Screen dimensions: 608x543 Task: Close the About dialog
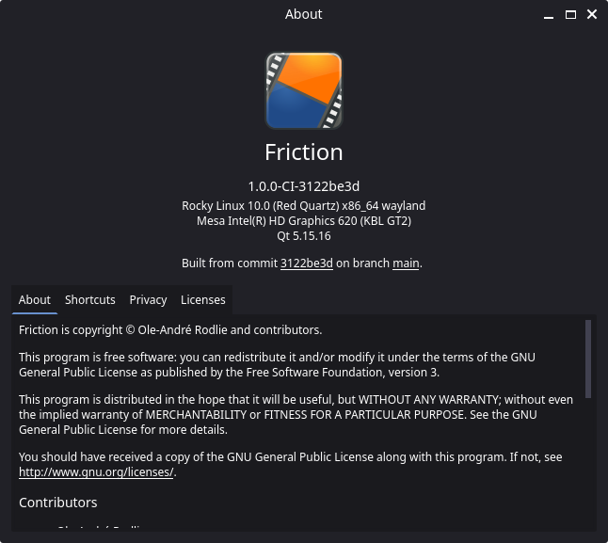592,15
